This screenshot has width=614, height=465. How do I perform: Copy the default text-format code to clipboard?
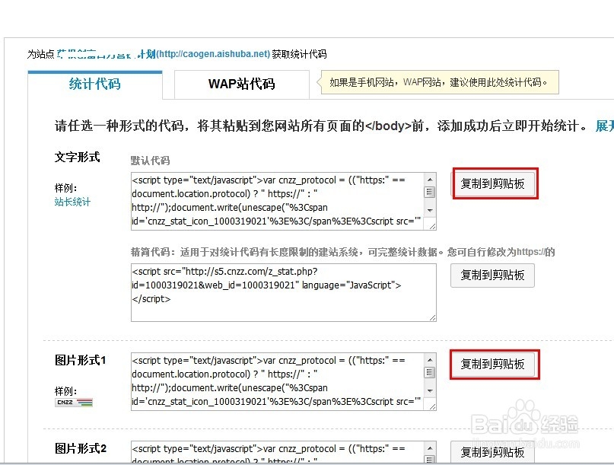492,183
